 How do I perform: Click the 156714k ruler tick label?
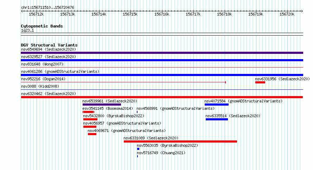point(99,14)
